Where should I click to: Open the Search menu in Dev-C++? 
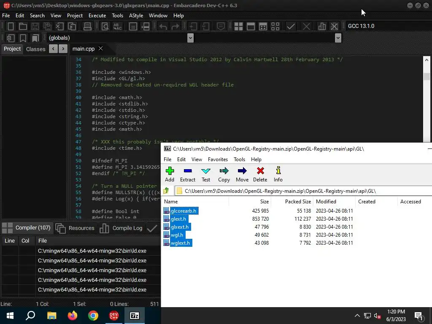coord(37,16)
